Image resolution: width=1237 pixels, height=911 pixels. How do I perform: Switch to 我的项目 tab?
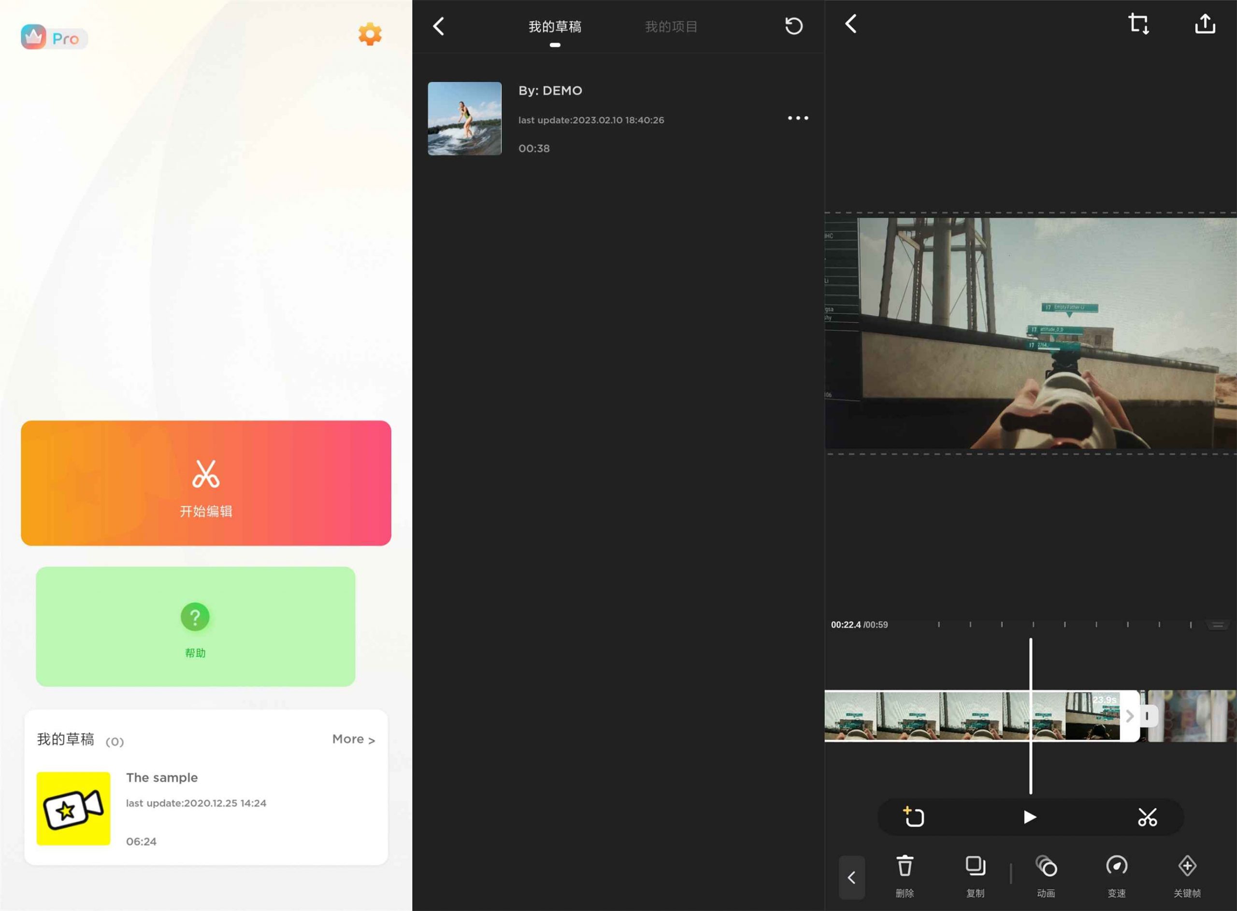(x=671, y=27)
